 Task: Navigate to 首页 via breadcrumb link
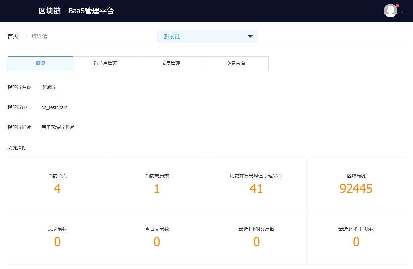click(13, 36)
